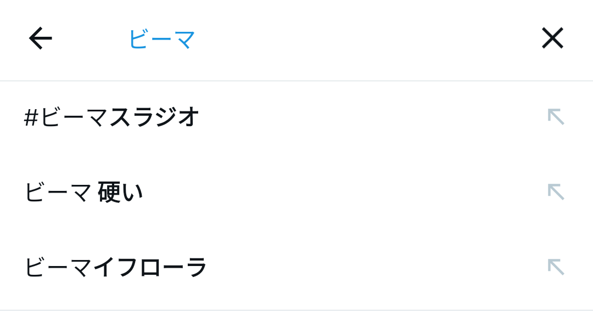This screenshot has width=593, height=311.
Task: Clear the search text with the X
Action: 552,38
